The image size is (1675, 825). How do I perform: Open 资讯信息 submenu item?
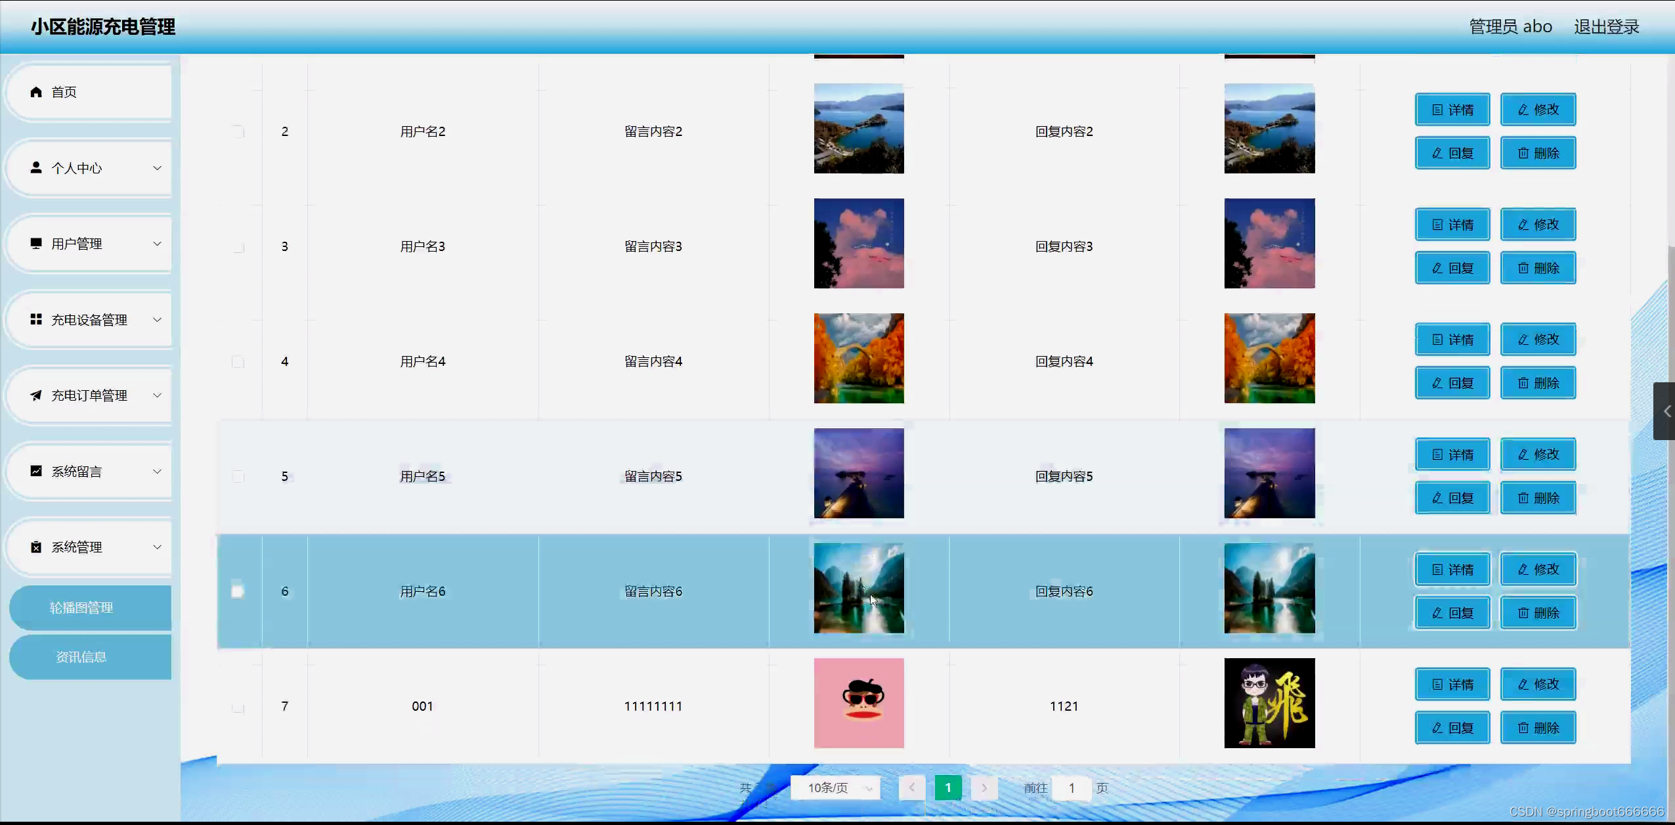(82, 657)
